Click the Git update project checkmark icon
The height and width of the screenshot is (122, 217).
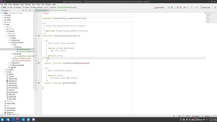pyautogui.click(x=188, y=7)
